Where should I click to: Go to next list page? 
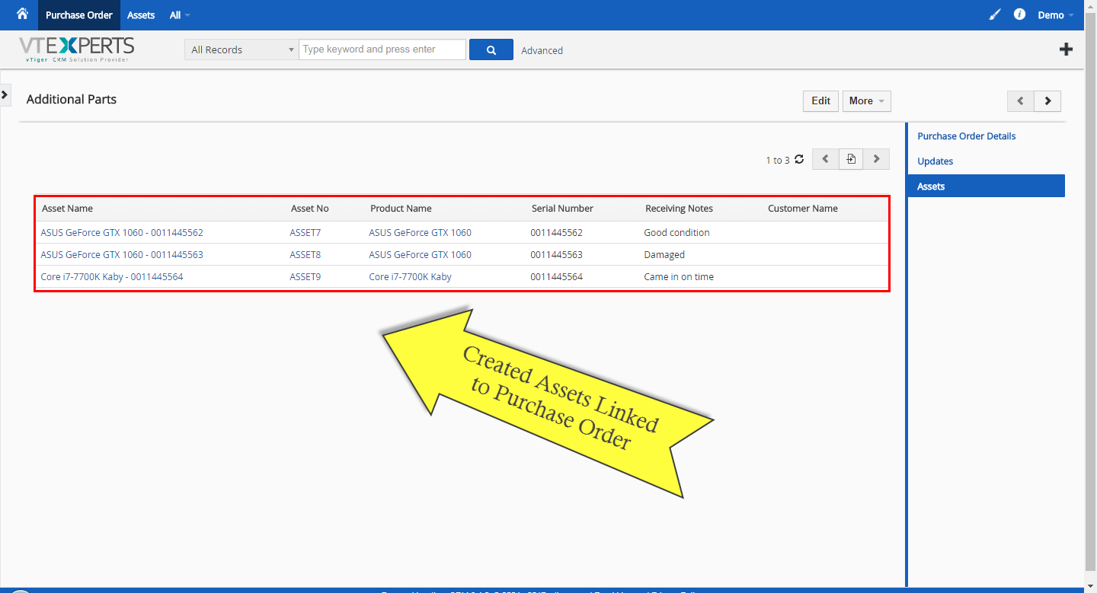click(x=876, y=159)
